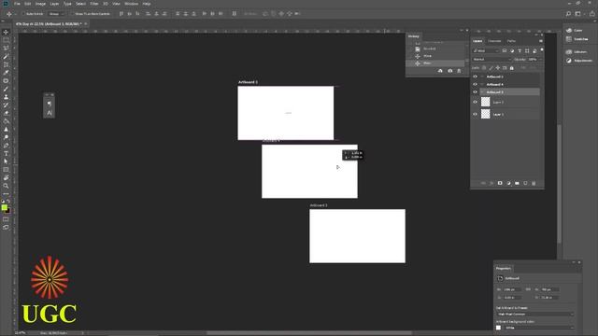The height and width of the screenshot is (336, 598).
Task: Delete layer using trash icon
Action: click(534, 183)
